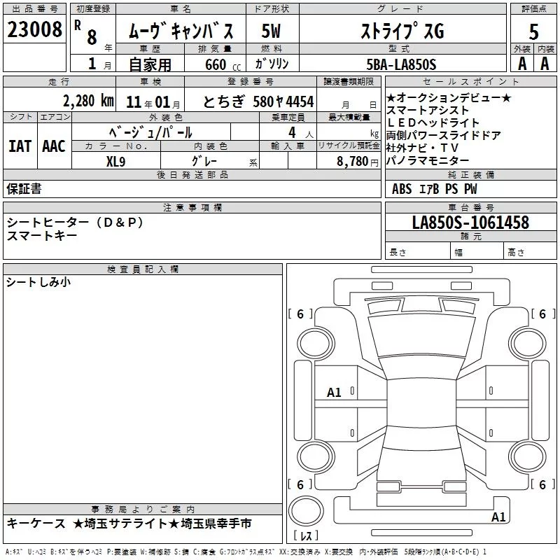Select grade ストライプスG

point(402,31)
